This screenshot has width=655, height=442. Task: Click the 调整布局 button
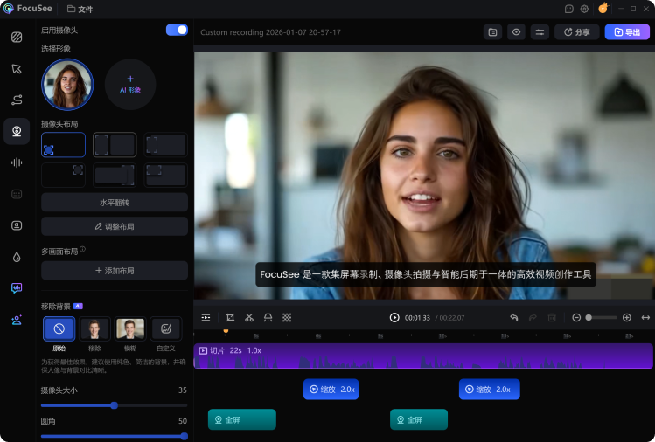click(x=115, y=226)
